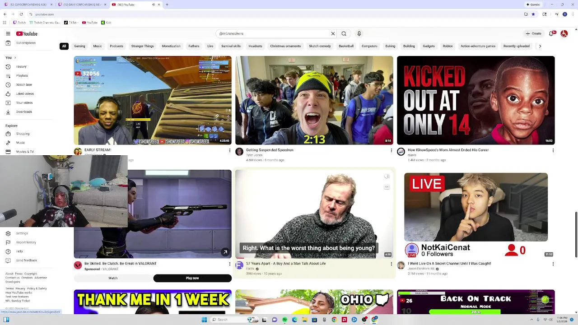
Task: Open options for the VALORANT sponsored ad
Action: pyautogui.click(x=229, y=264)
